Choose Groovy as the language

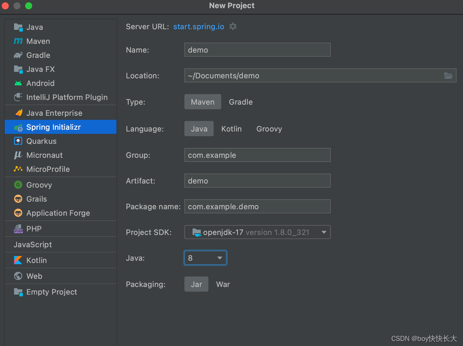pos(269,129)
